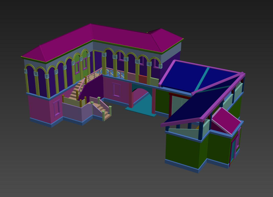
Task: Select the purple-framed window on left pink wall
Action: (57, 108)
